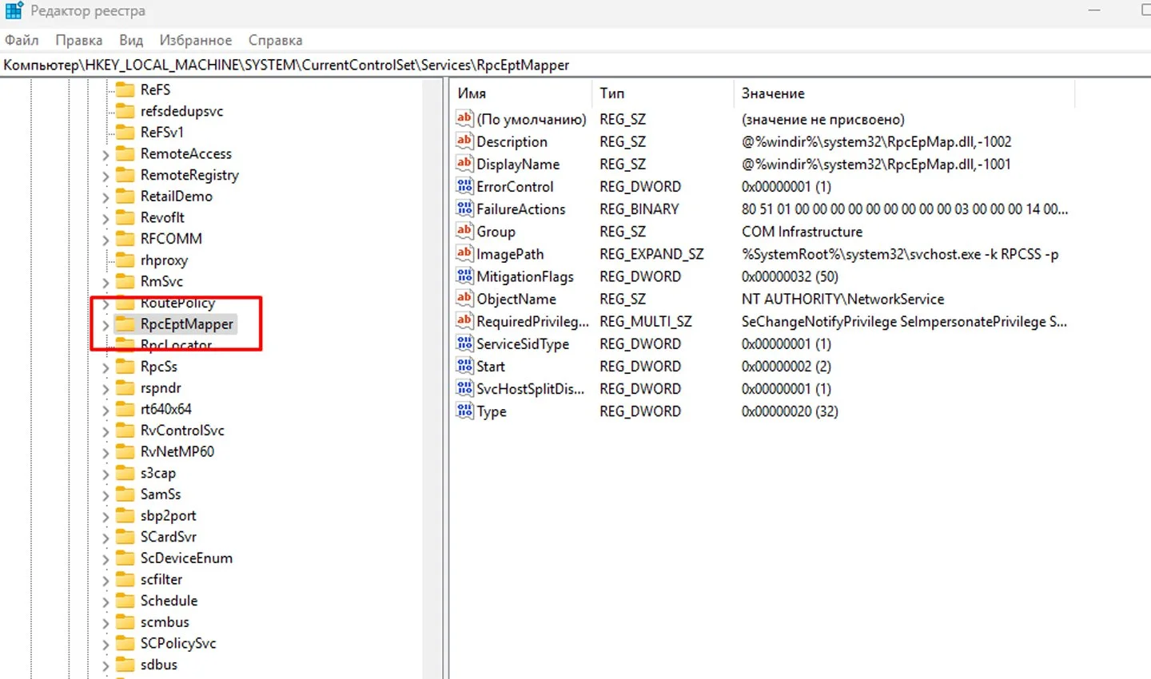Expand the RemoteAccess tree node
The width and height of the screenshot is (1151, 679).
[x=106, y=154]
